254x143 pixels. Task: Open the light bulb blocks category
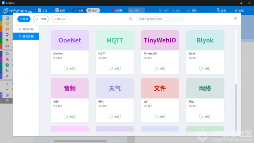[7, 35]
